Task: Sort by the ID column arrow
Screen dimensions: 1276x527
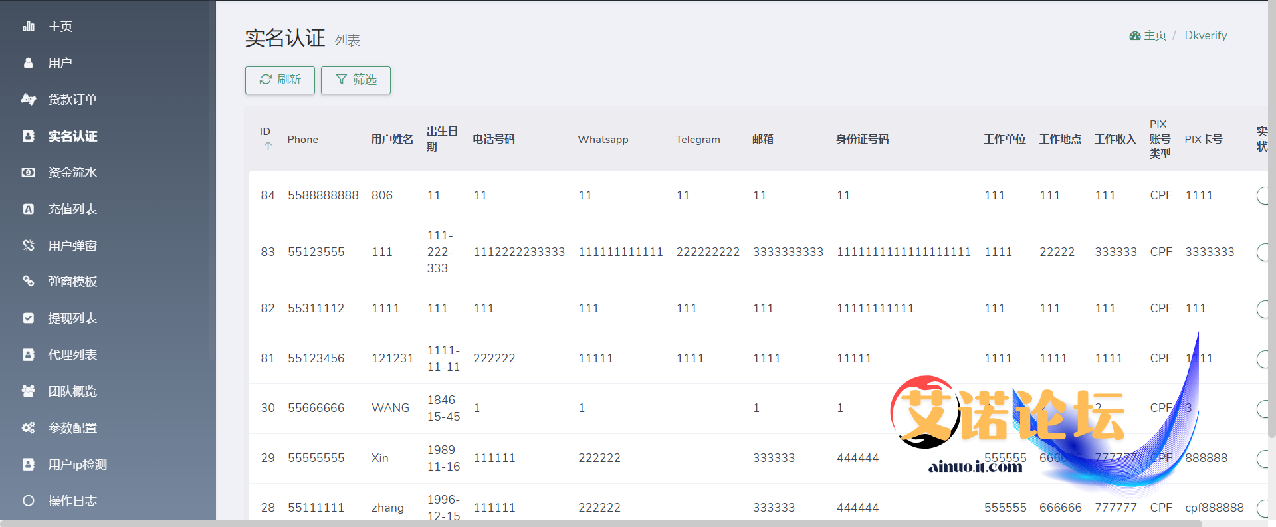Action: 268,146
